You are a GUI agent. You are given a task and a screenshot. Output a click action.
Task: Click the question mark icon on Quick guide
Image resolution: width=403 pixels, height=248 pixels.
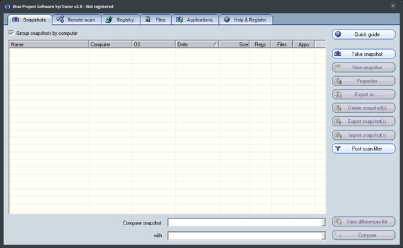338,34
